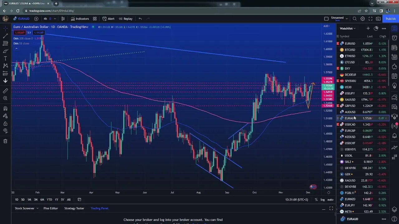Screen dimensions: 399x224
Task: Hide all drawings with the eye icon
Action: (5, 131)
